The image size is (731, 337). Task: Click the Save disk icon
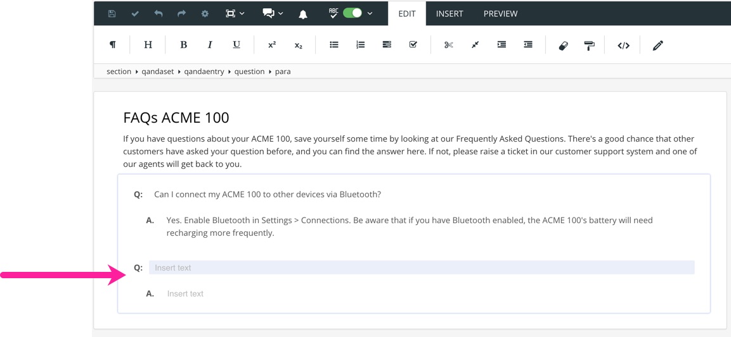(x=112, y=13)
